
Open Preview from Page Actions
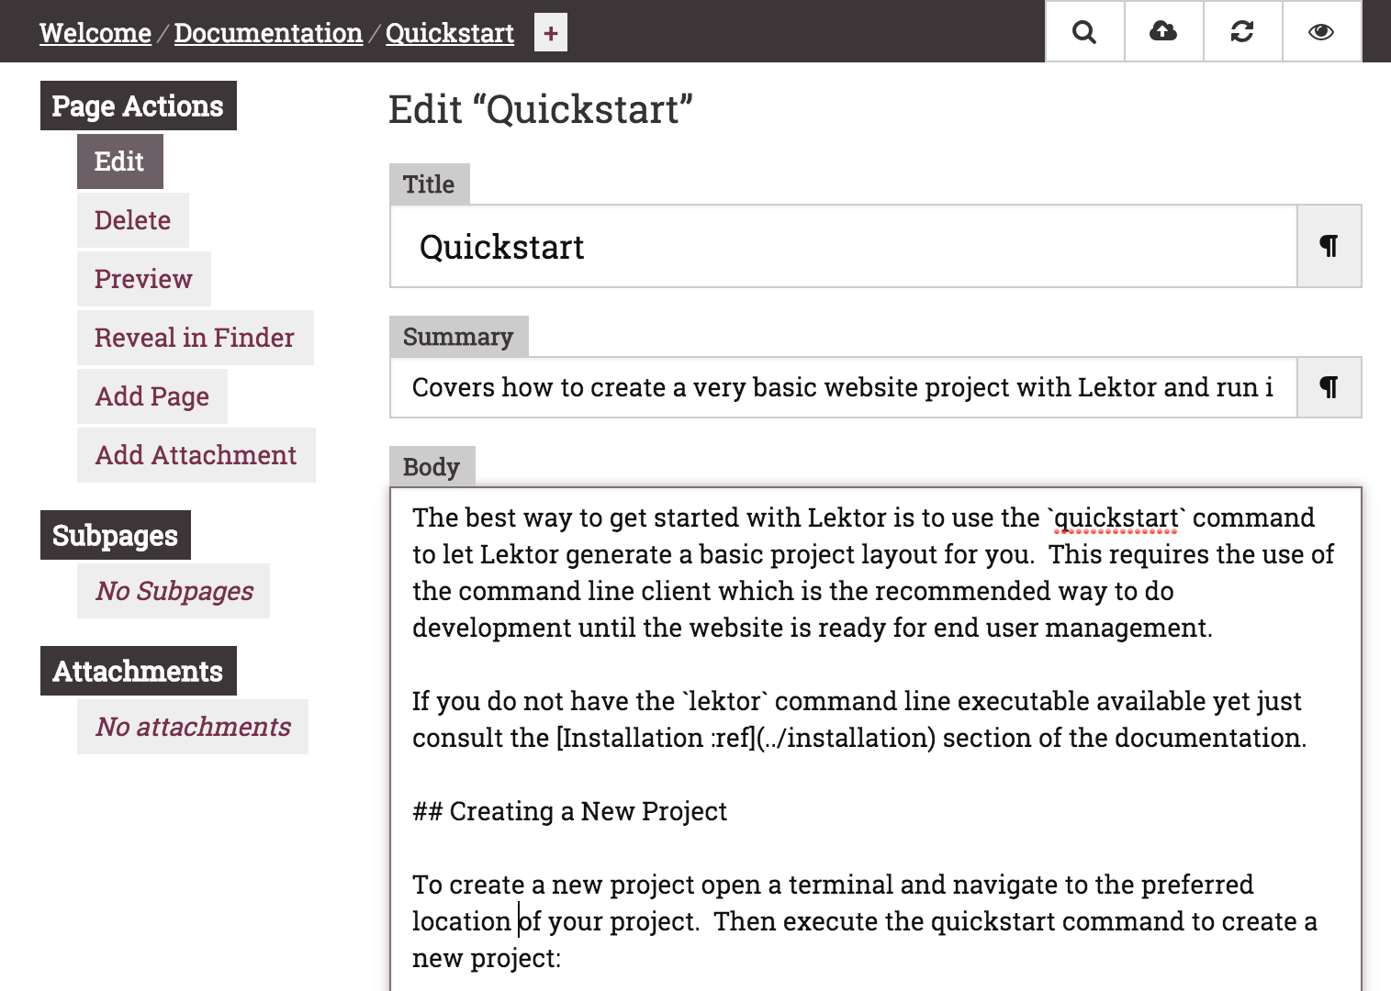coord(144,279)
